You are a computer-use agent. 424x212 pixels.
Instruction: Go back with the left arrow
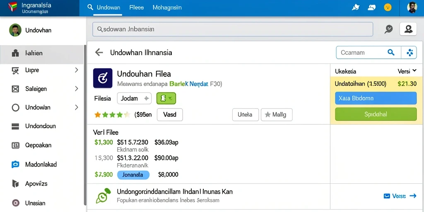(99, 53)
